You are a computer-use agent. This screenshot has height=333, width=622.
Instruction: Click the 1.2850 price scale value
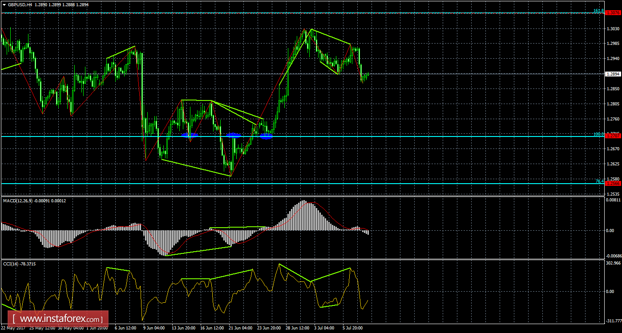[x=613, y=89]
